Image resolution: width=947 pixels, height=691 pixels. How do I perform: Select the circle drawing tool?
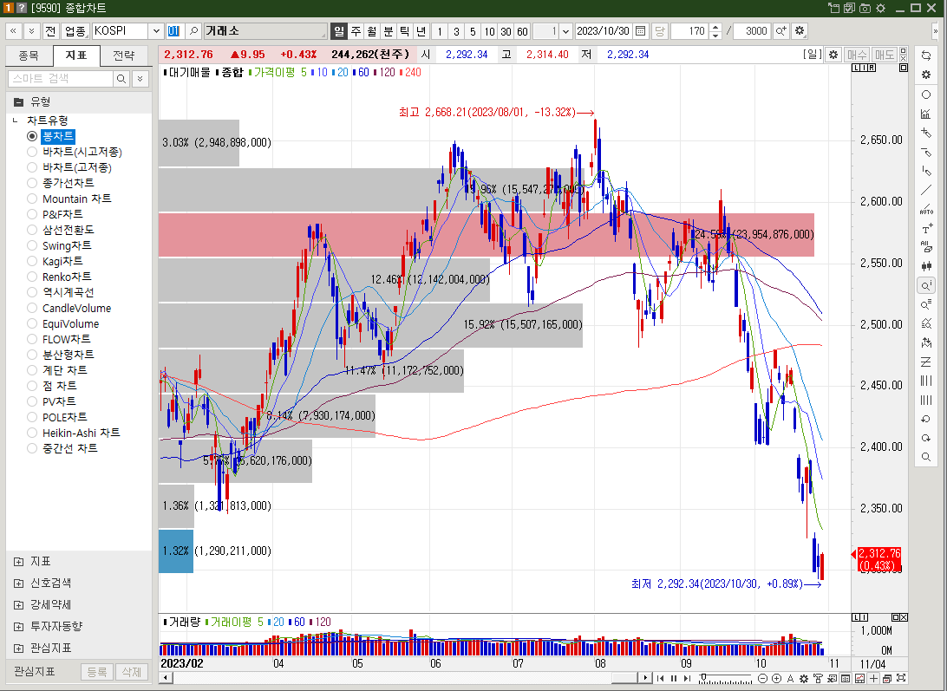coord(926,95)
